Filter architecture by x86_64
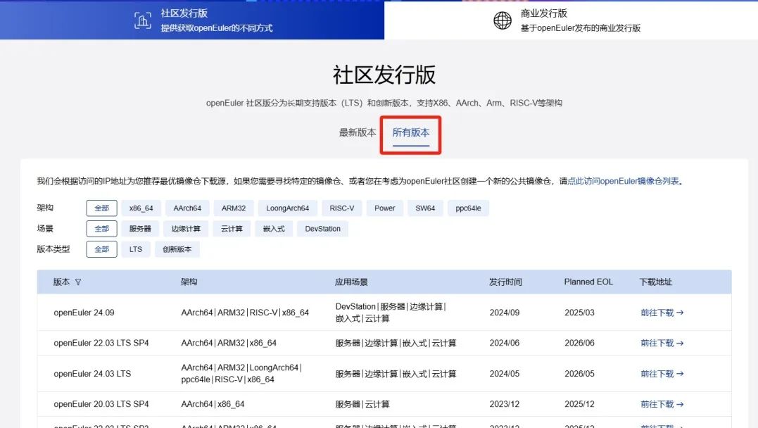 tap(141, 208)
